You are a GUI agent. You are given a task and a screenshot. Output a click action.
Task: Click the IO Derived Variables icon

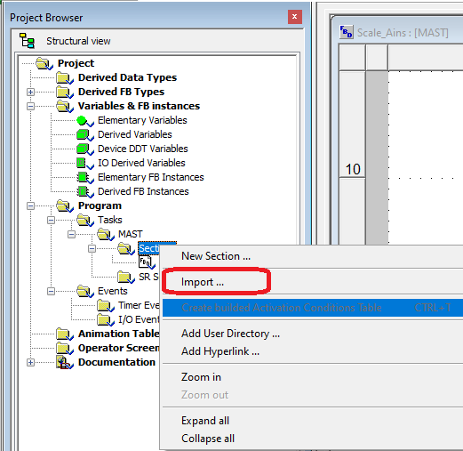[84, 164]
